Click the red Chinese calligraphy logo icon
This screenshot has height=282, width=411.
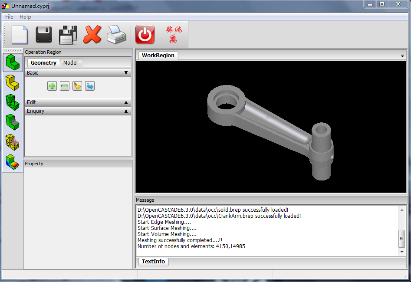[174, 34]
